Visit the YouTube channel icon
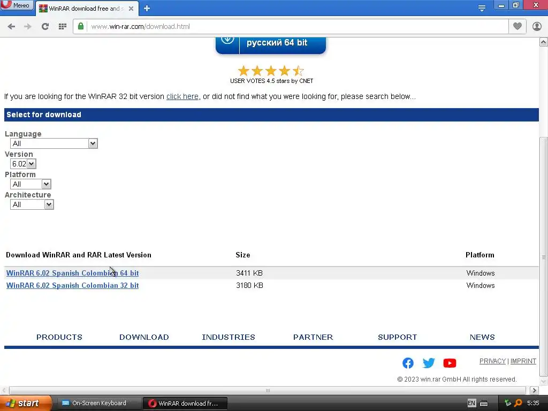548x411 pixels. (450, 363)
